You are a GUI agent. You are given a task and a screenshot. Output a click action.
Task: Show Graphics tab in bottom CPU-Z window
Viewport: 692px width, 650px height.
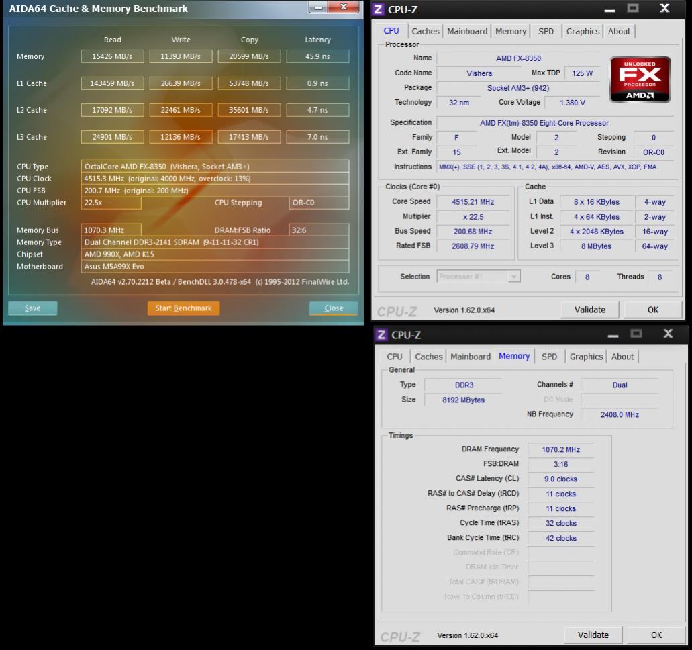coord(586,357)
